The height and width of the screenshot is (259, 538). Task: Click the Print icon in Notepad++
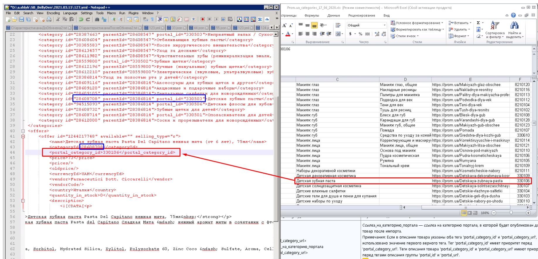pyautogui.click(x=49, y=20)
